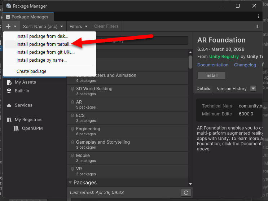Select the Package Manager tab
268x201 pixels.
click(x=28, y=17)
